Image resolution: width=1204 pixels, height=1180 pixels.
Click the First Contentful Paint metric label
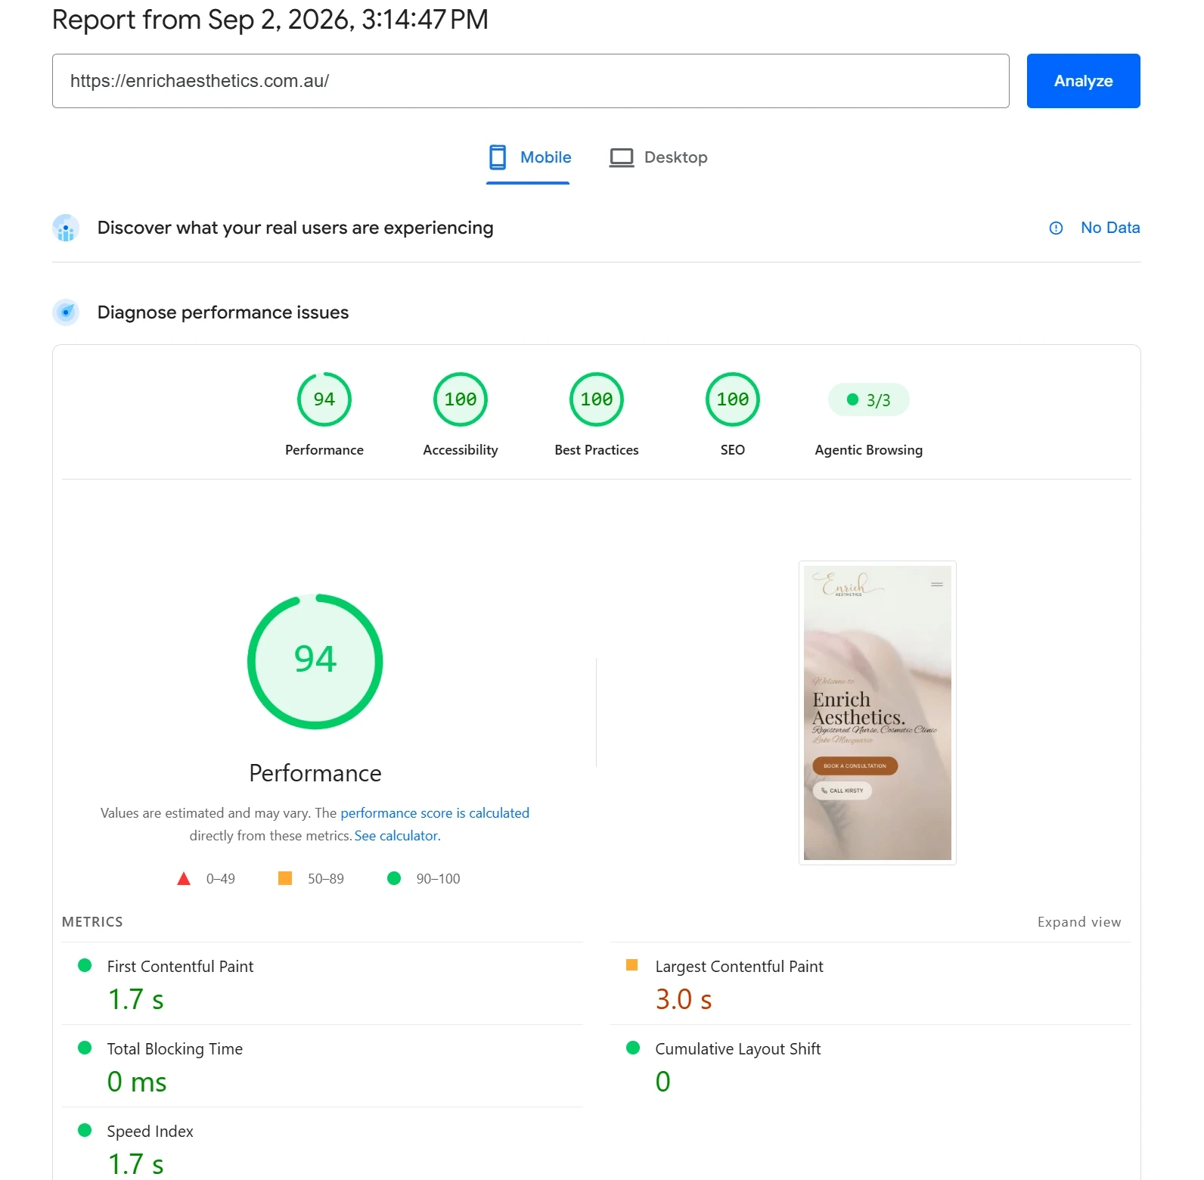180,967
